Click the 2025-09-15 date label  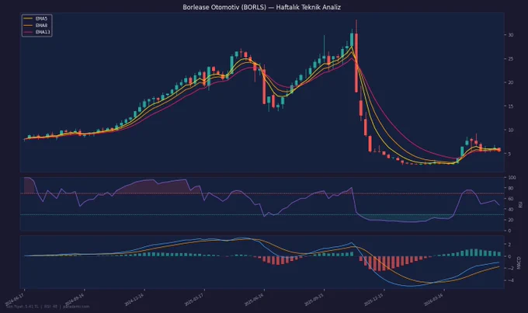pyautogui.click(x=314, y=299)
